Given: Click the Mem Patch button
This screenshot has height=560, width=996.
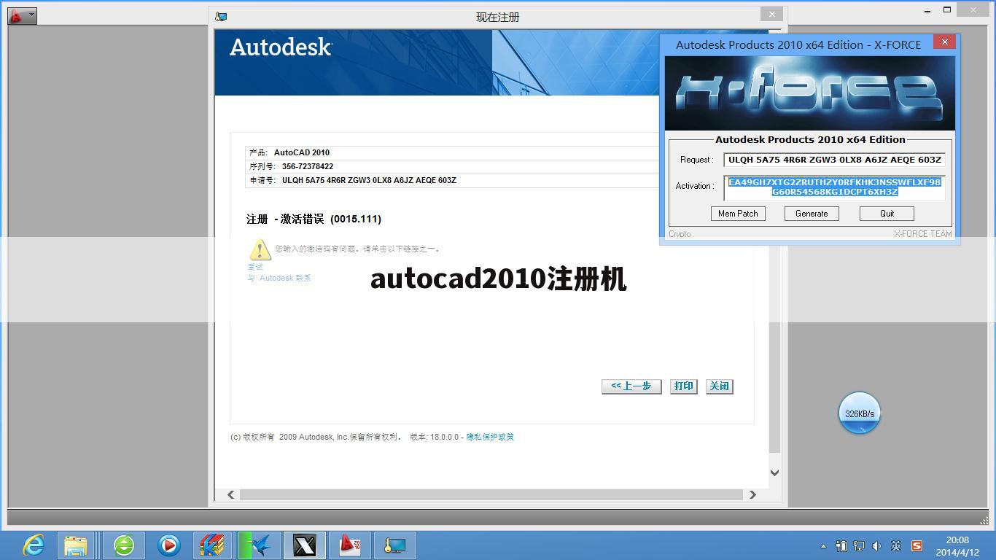Looking at the screenshot, I should (738, 214).
